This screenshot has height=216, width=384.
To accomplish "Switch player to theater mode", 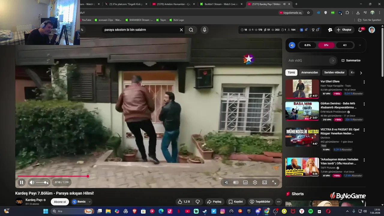I will [265, 182].
